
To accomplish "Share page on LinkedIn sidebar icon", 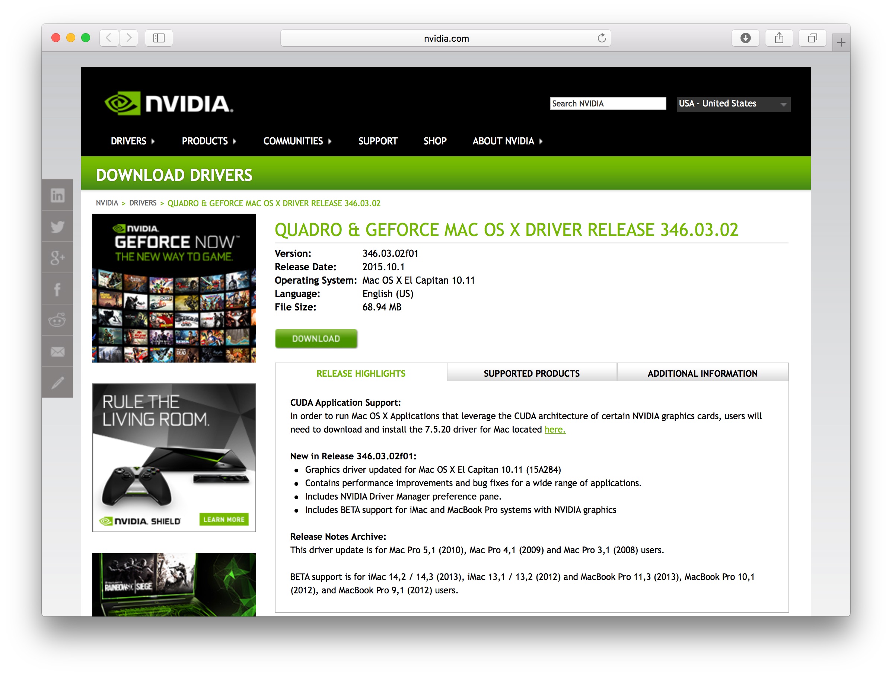I will (x=57, y=195).
